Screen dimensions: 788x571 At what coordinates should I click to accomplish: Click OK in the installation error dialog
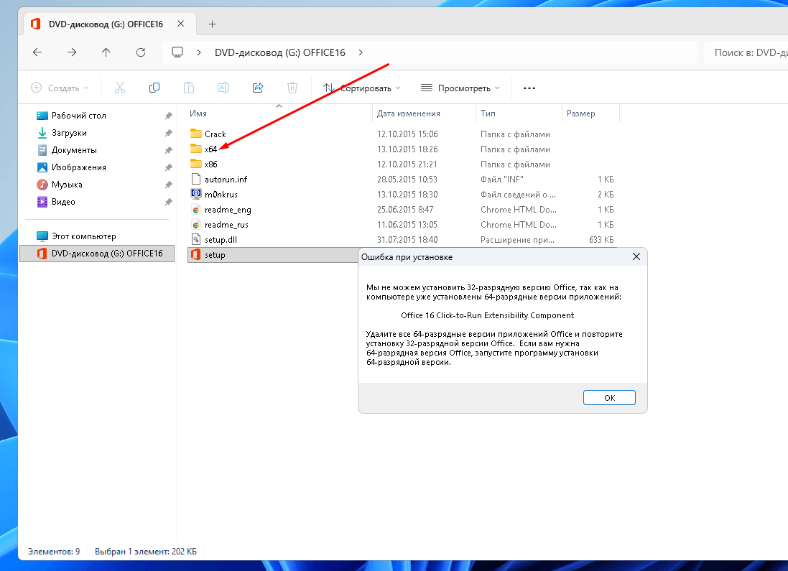[x=609, y=398]
